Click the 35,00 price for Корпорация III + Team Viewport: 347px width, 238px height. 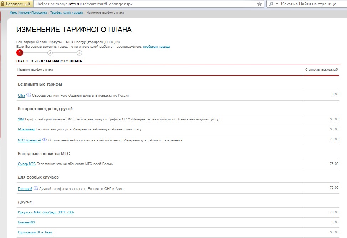click(334, 232)
